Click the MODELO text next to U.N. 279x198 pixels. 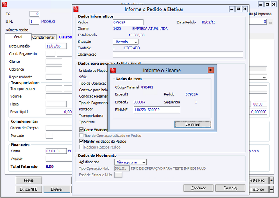click(x=48, y=22)
